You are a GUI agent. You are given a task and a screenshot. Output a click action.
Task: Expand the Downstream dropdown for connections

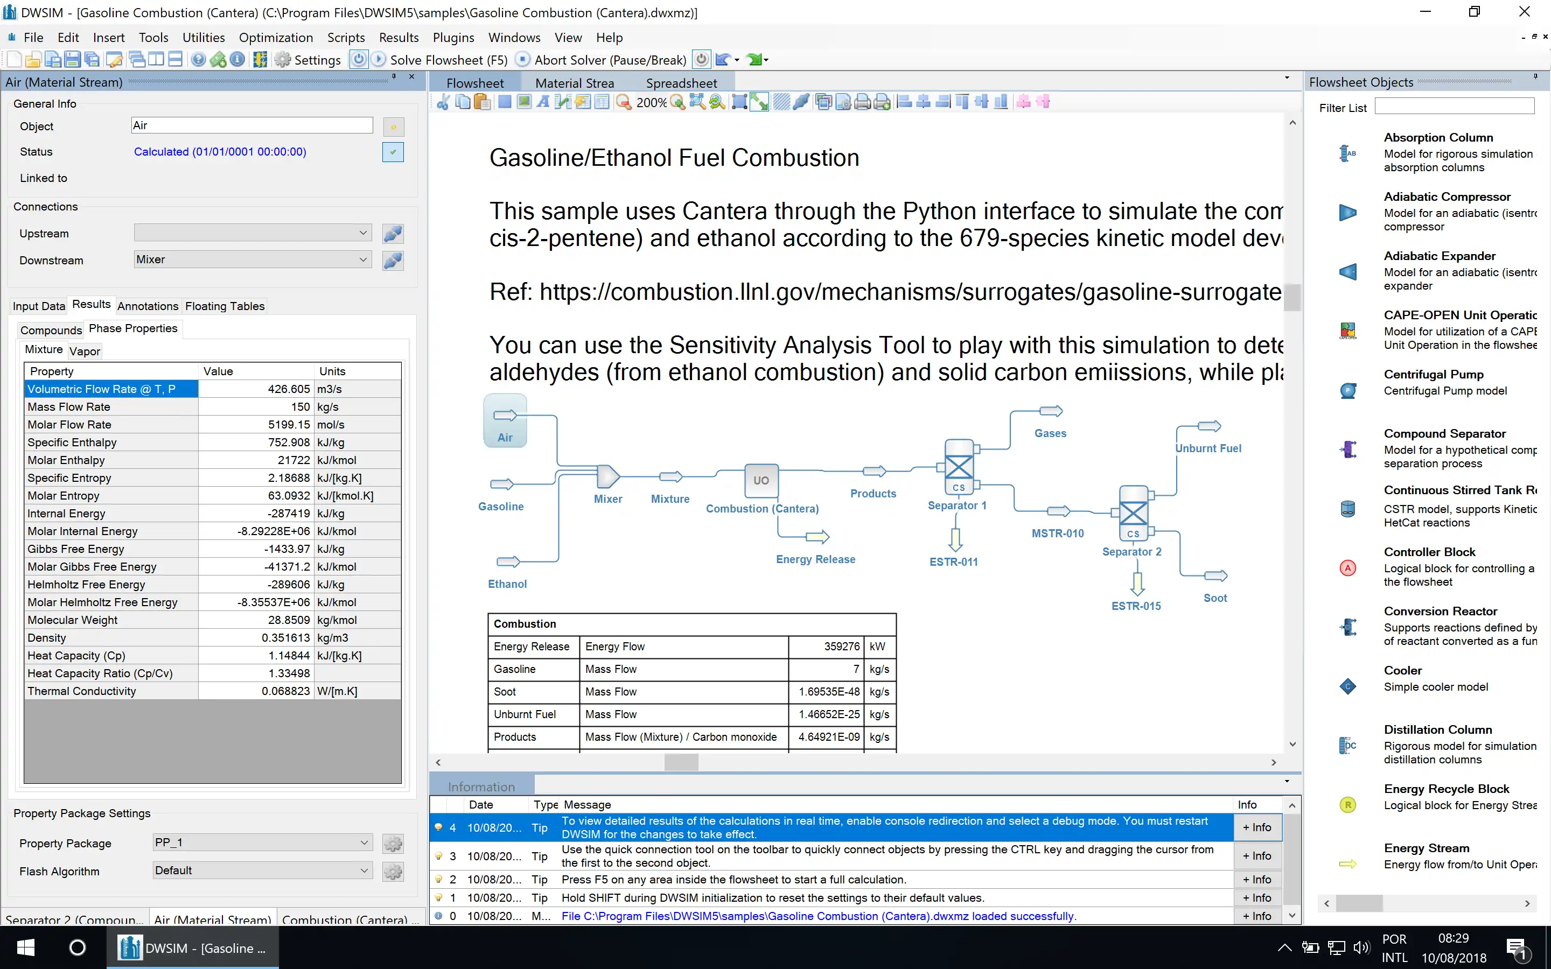(364, 259)
